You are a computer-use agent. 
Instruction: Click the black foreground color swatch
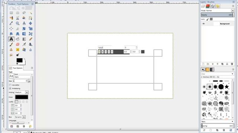(x=19, y=60)
